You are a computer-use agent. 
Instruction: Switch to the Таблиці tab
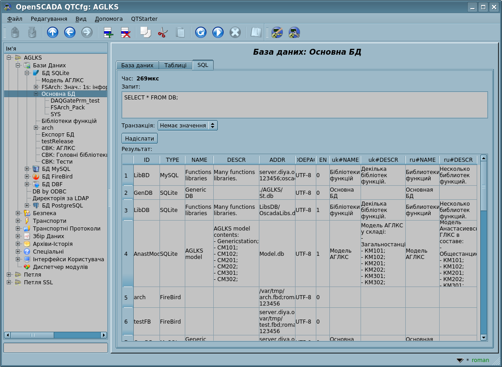coord(175,65)
